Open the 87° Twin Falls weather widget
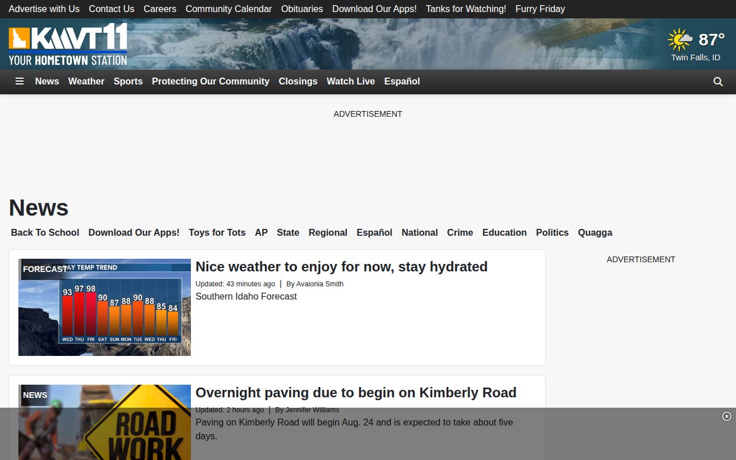The height and width of the screenshot is (460, 736). coord(696,44)
